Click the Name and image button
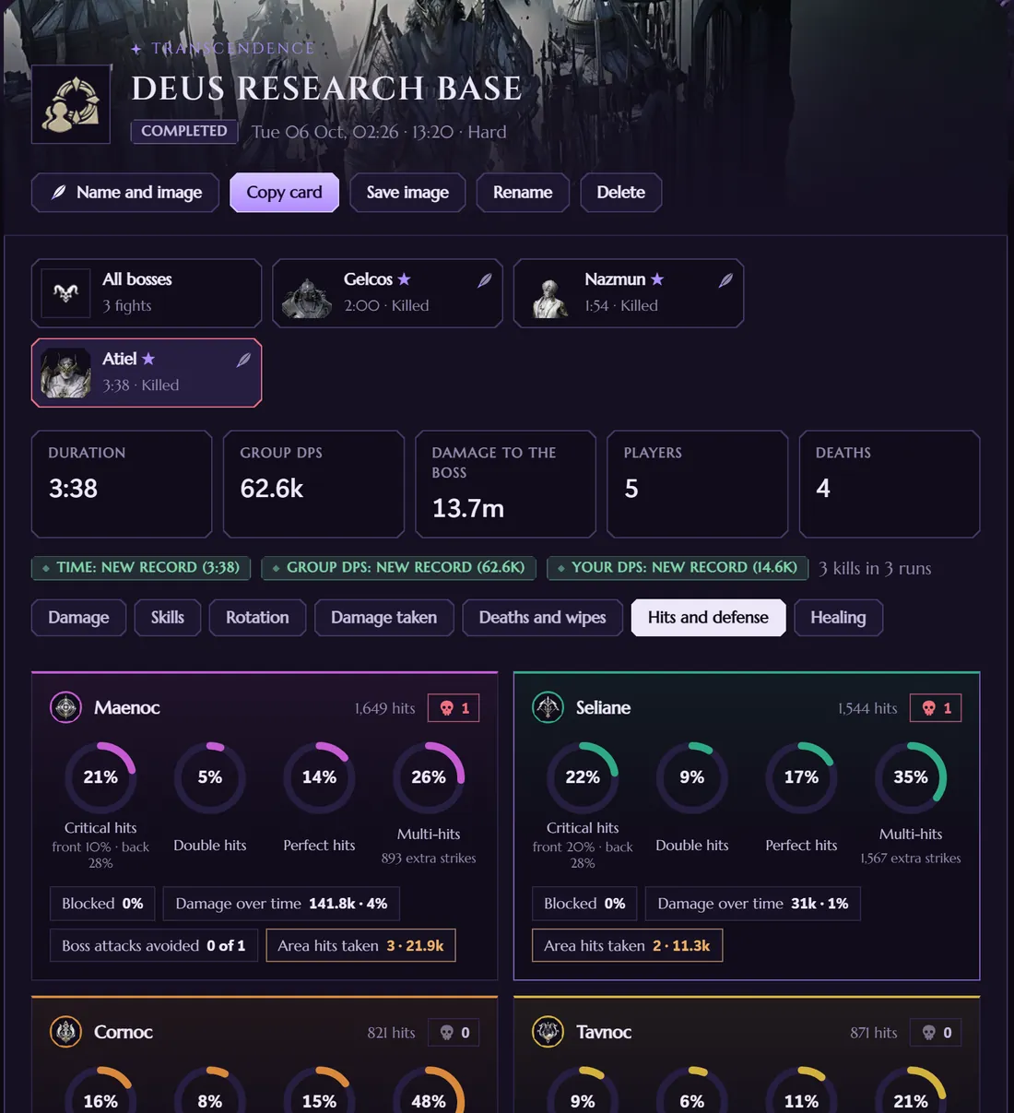The height and width of the screenshot is (1113, 1014). coord(125,193)
